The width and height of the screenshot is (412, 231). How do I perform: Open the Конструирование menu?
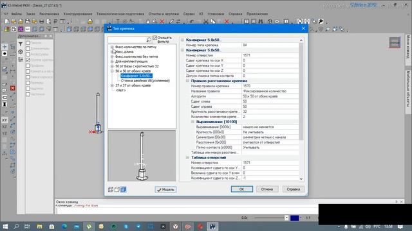[x=78, y=14]
